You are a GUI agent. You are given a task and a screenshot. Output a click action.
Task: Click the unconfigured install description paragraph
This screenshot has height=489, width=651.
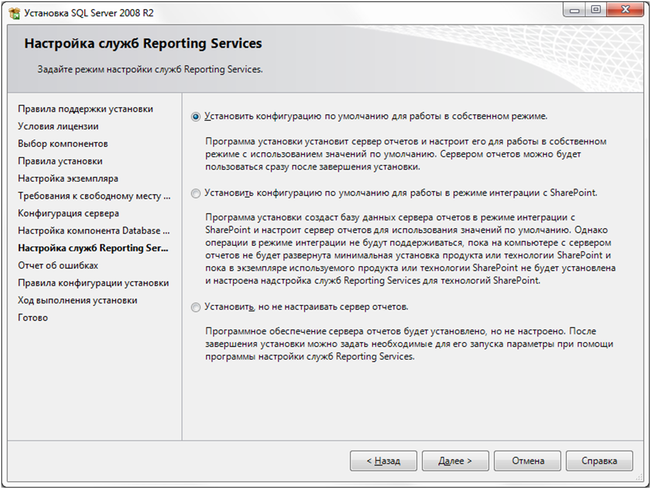click(409, 344)
